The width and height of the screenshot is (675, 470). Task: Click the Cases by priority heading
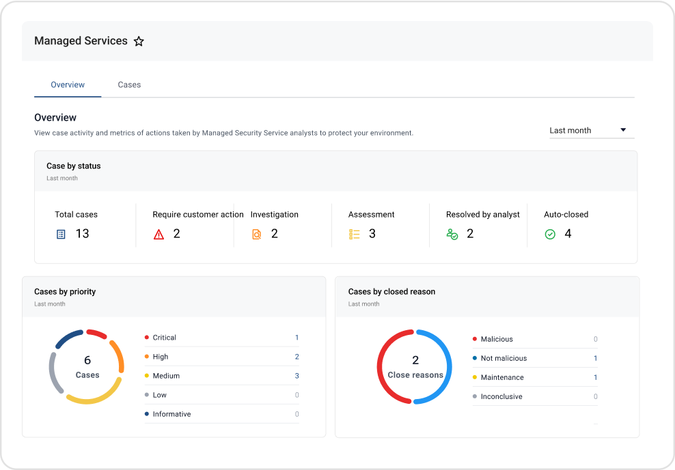click(x=65, y=291)
